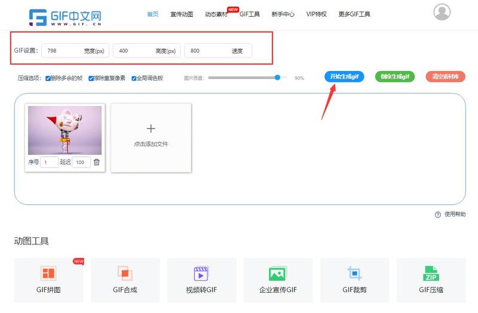Delete the uploaded image with trash icon
The image size is (478, 313).
click(97, 162)
